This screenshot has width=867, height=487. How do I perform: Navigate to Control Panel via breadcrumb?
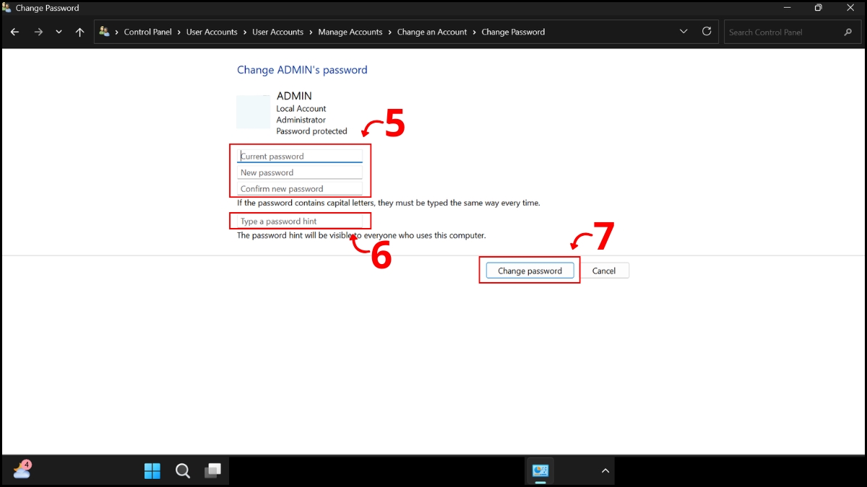[x=147, y=32]
